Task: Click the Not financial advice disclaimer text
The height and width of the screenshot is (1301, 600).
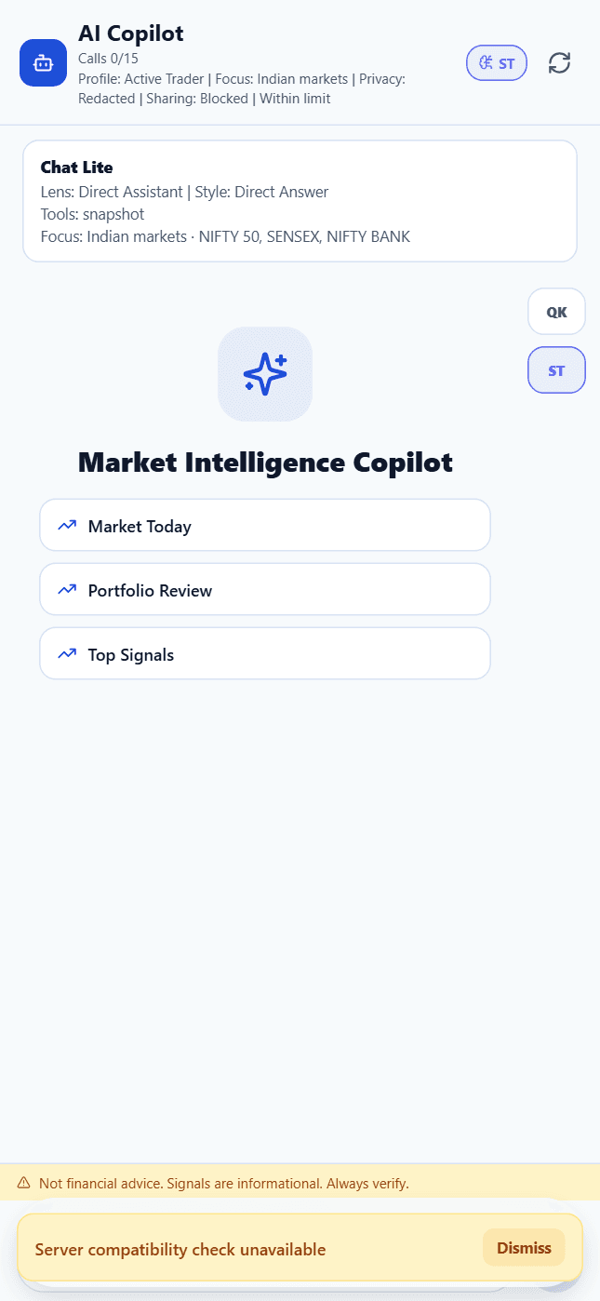Action: 223,1184
